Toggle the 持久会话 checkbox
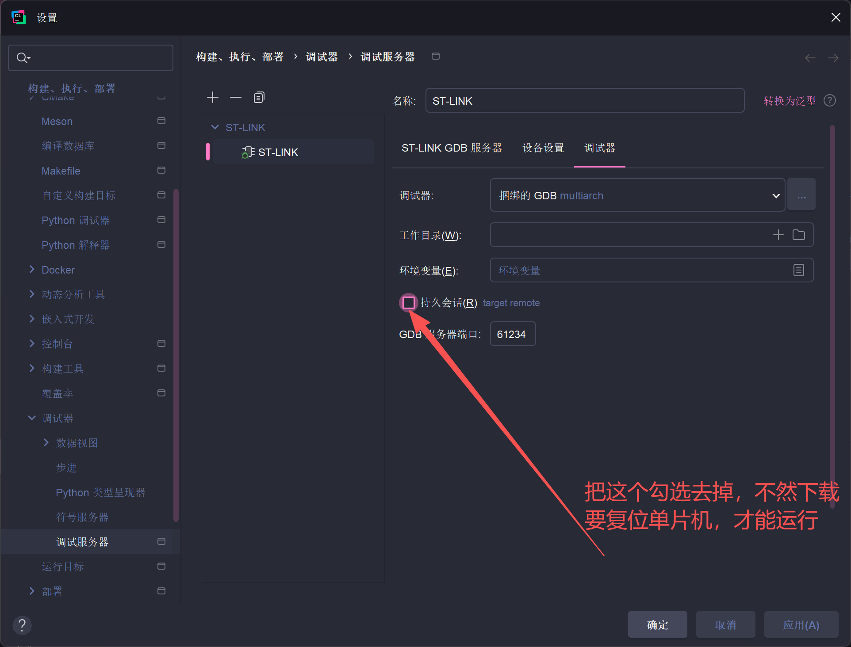This screenshot has width=851, height=647. (x=409, y=303)
